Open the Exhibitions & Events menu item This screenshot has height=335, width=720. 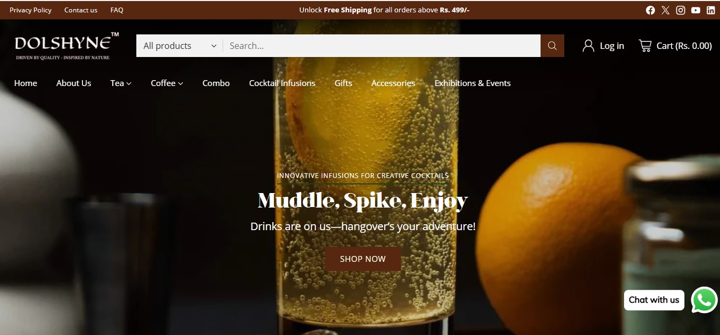(473, 83)
